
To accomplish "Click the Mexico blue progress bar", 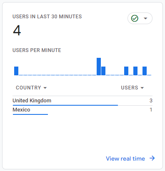I will (30, 114).
